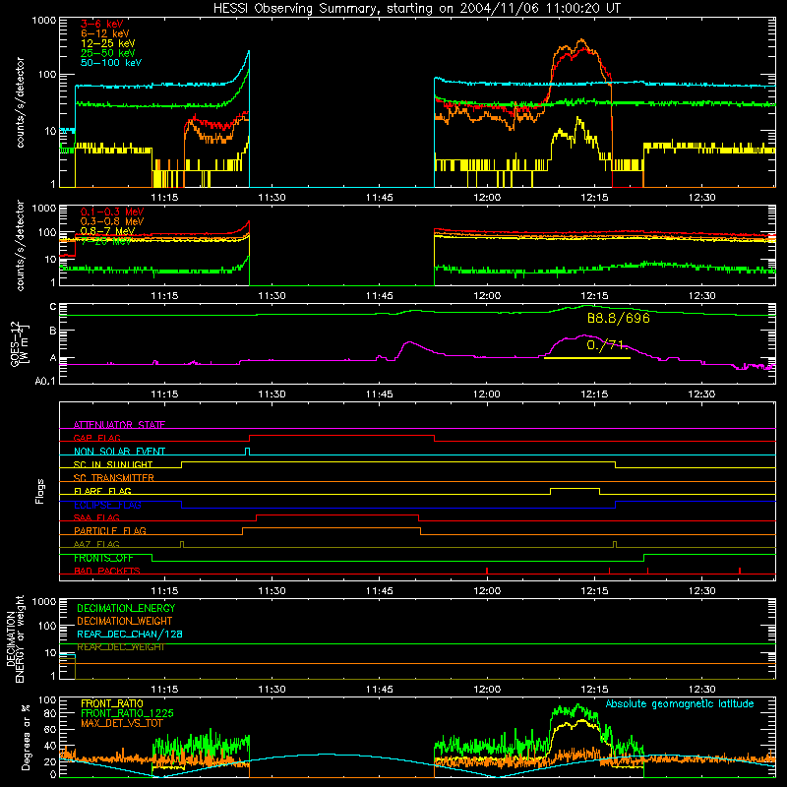Select the SC_IN_SUNLIGHT flag label
This screenshot has height=787, width=787.
point(113,464)
